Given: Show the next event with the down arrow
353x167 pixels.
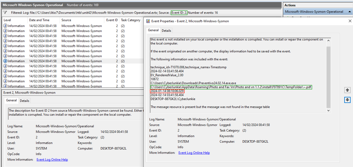Looking at the screenshot, I should click(x=347, y=100).
